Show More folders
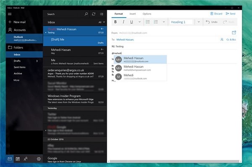Screen dimensions: 252x167 tap(16, 80)
